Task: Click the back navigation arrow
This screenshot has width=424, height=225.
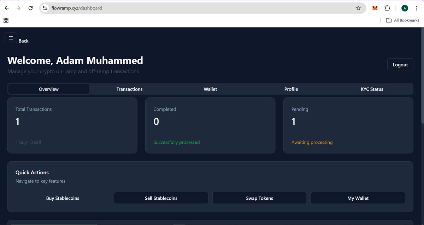Action: [x=6, y=8]
